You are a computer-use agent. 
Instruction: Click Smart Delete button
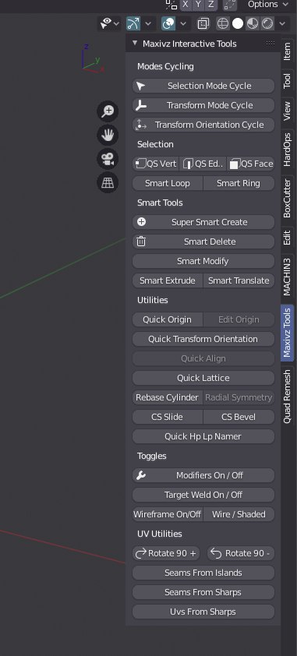[x=203, y=242]
